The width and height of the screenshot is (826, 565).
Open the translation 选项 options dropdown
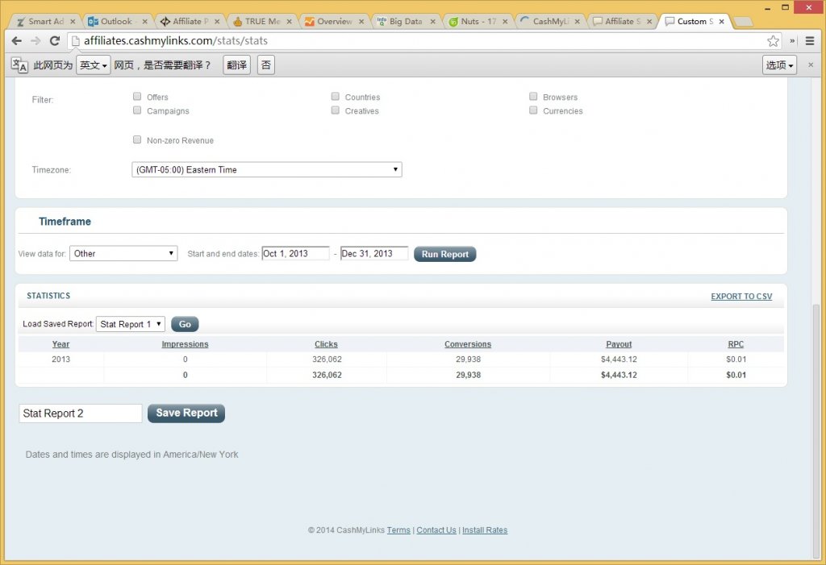779,64
